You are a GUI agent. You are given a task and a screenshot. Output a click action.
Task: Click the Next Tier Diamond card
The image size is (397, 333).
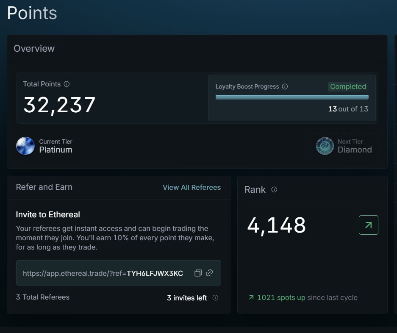pos(344,146)
